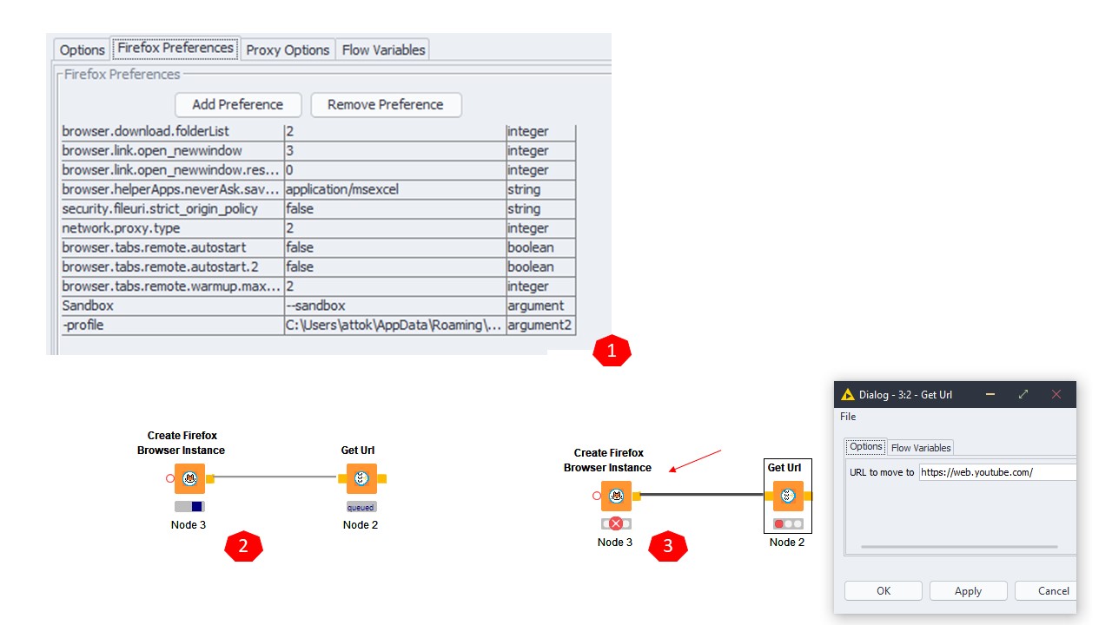Click the Remove Preference button
Screen dimensions: 1112x625
tap(385, 104)
